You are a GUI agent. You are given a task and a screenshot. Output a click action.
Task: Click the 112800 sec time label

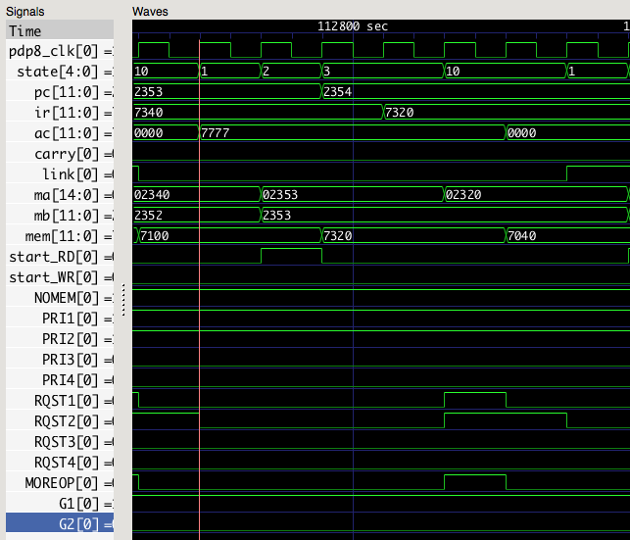(353, 26)
